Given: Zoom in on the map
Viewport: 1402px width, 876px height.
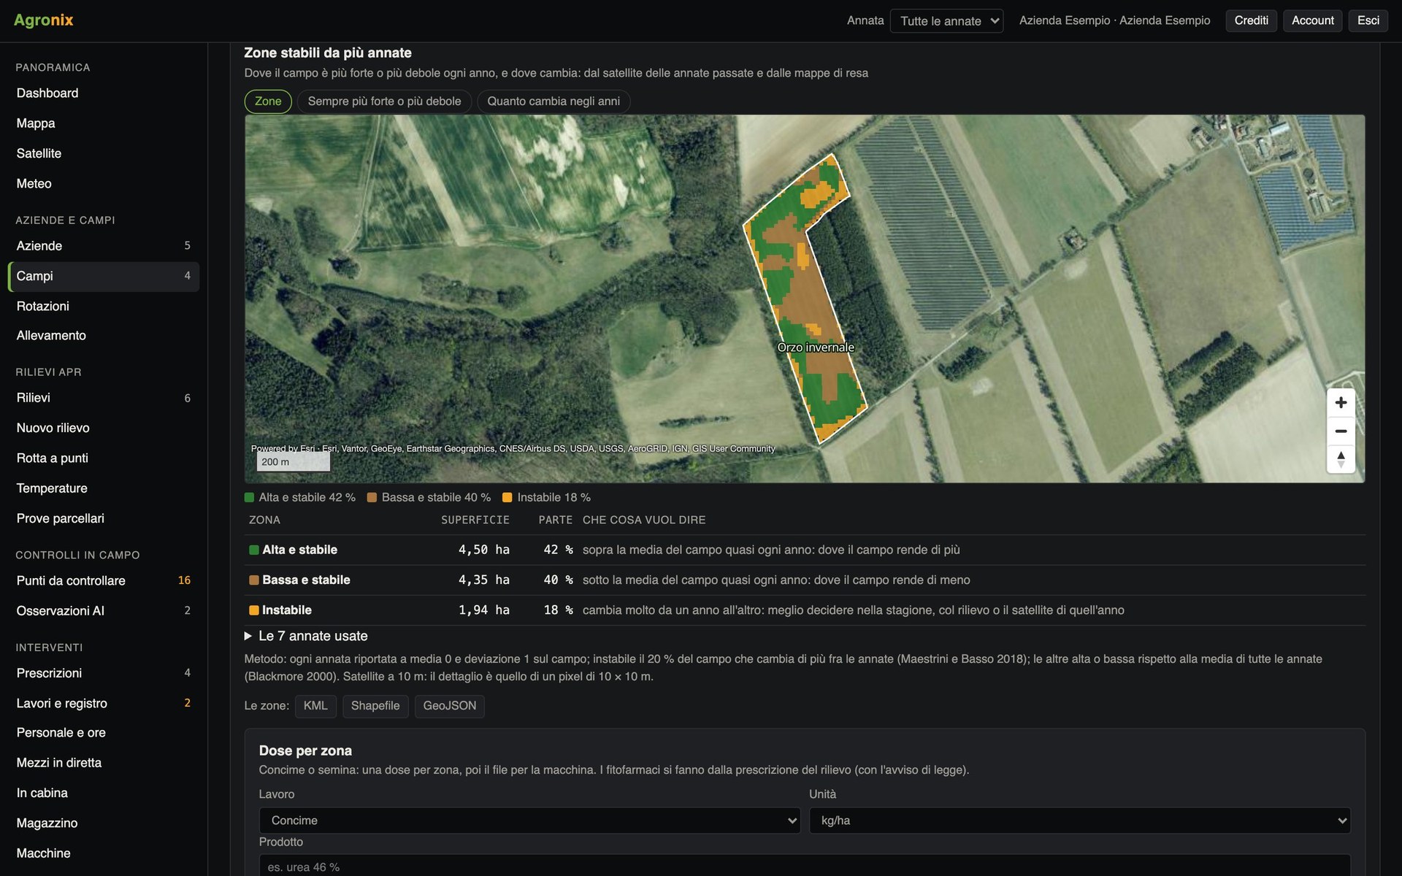Looking at the screenshot, I should coord(1341,402).
